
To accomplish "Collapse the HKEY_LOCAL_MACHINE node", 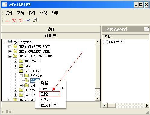I will tap(10, 56).
